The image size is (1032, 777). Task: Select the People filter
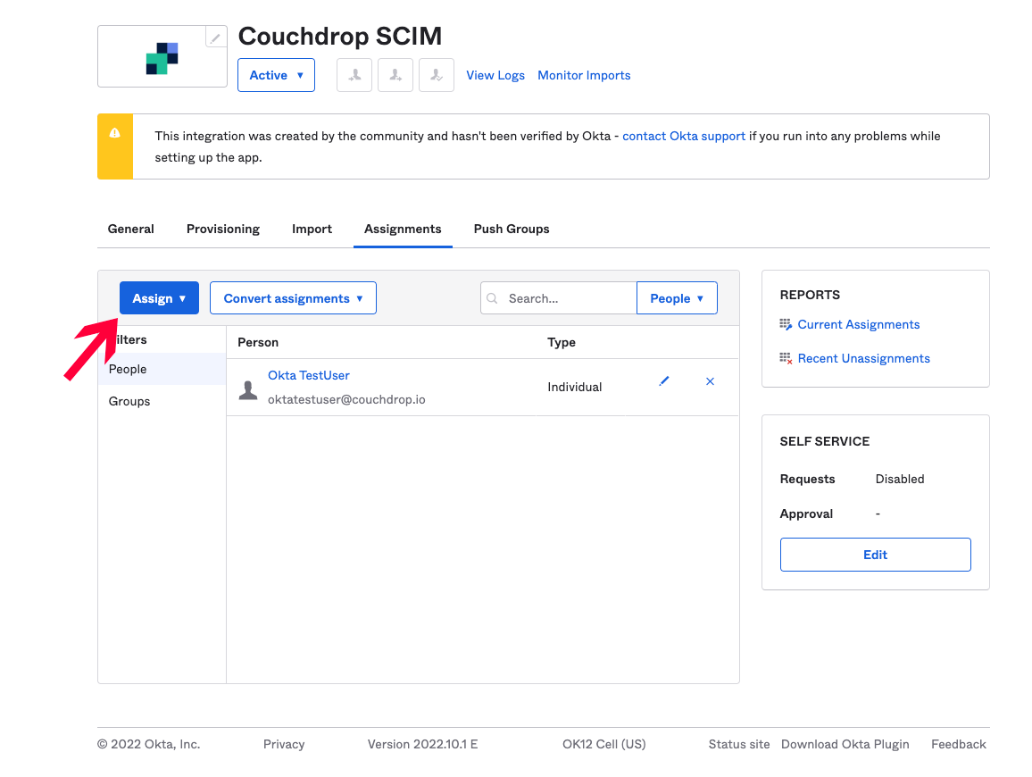162,369
